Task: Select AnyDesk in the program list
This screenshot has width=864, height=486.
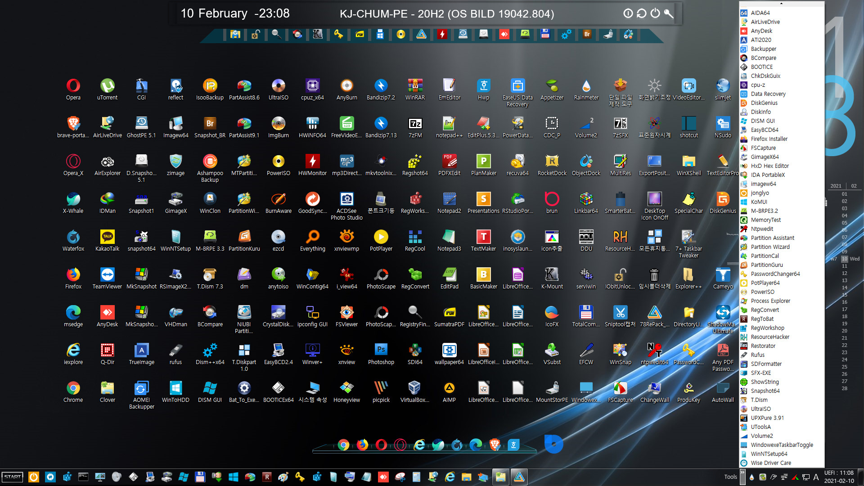Action: pyautogui.click(x=782, y=31)
